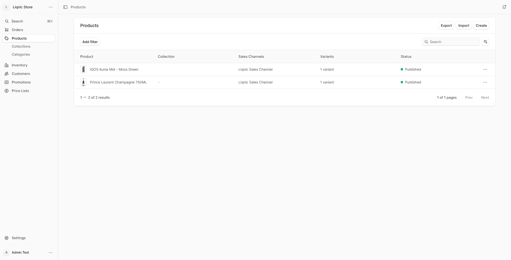Click the Create button

pyautogui.click(x=481, y=25)
